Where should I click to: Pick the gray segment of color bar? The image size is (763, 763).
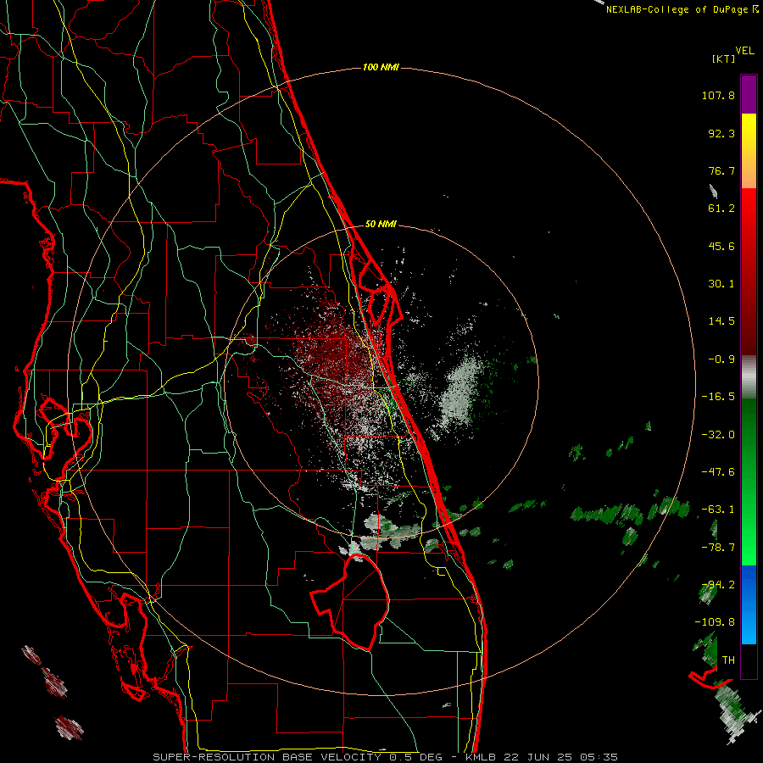click(x=749, y=377)
